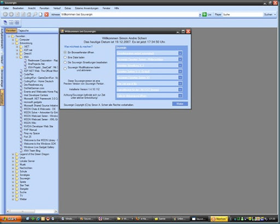This screenshot has width=280, height=224.
Task: Select 'Eine Datei laden' radio button
Action: point(65,57)
